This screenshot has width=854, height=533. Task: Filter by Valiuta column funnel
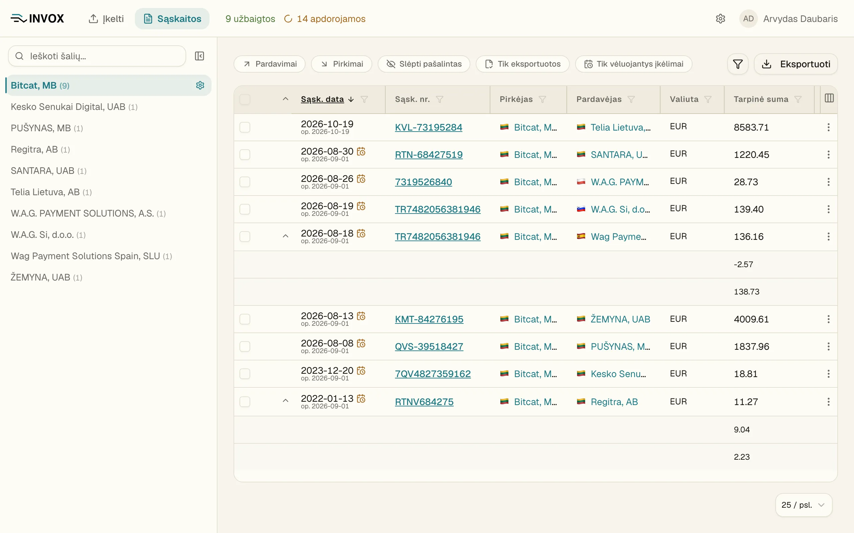coord(708,99)
